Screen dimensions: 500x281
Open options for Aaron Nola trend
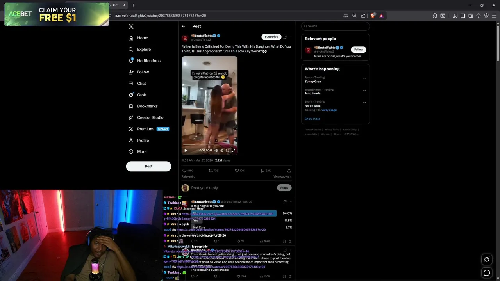point(364,102)
